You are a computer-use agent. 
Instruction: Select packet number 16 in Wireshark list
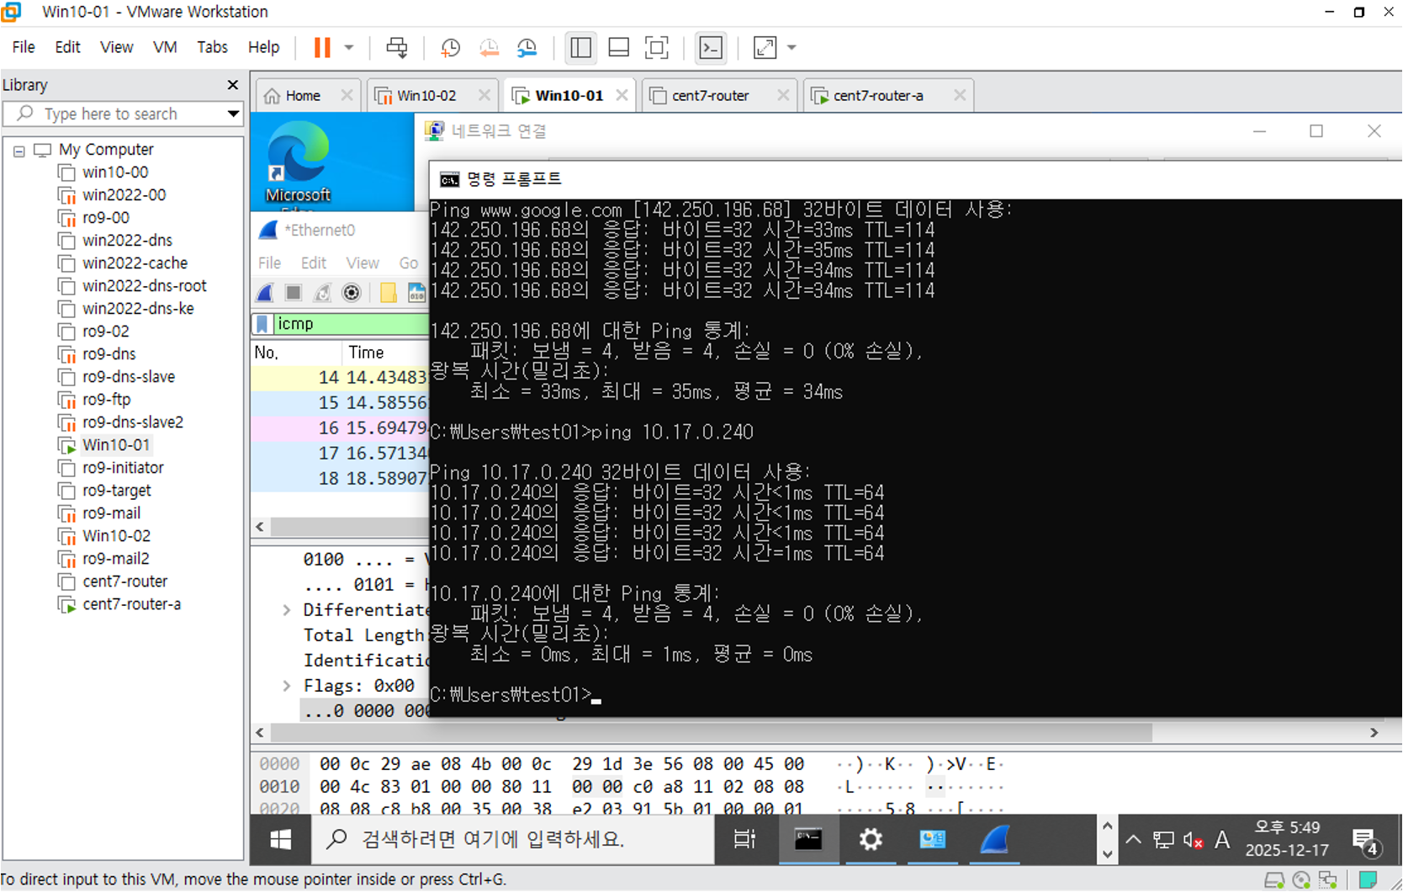tap(340, 428)
